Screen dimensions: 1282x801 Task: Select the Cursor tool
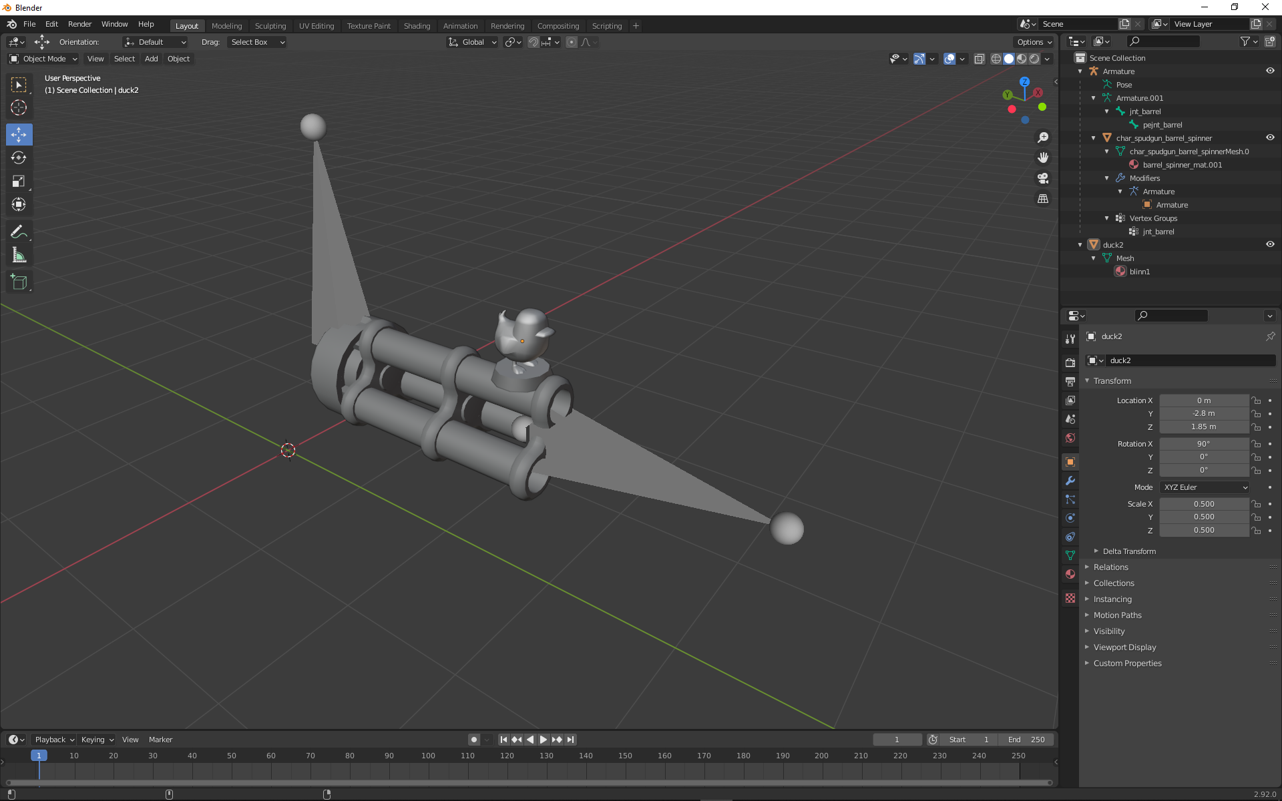(x=19, y=107)
